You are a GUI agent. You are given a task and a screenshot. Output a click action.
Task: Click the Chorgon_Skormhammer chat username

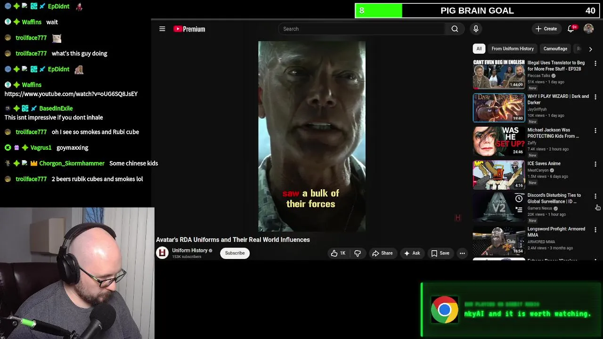72,163
